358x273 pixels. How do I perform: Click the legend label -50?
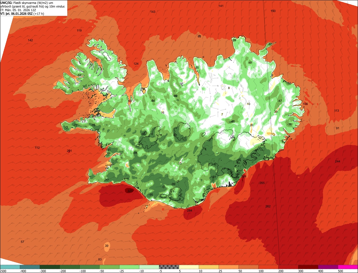click(x=102, y=271)
